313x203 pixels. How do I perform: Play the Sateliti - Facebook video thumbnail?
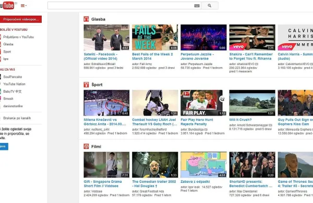(x=106, y=37)
